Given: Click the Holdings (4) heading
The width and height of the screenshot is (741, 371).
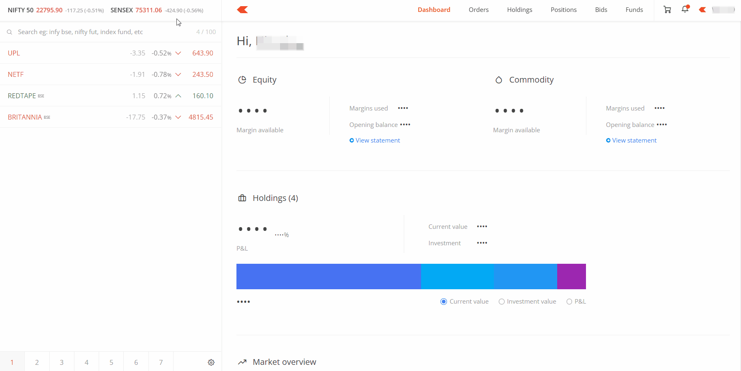Looking at the screenshot, I should click(276, 198).
